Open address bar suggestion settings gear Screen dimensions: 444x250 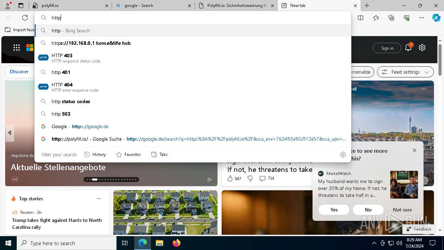[x=343, y=155]
